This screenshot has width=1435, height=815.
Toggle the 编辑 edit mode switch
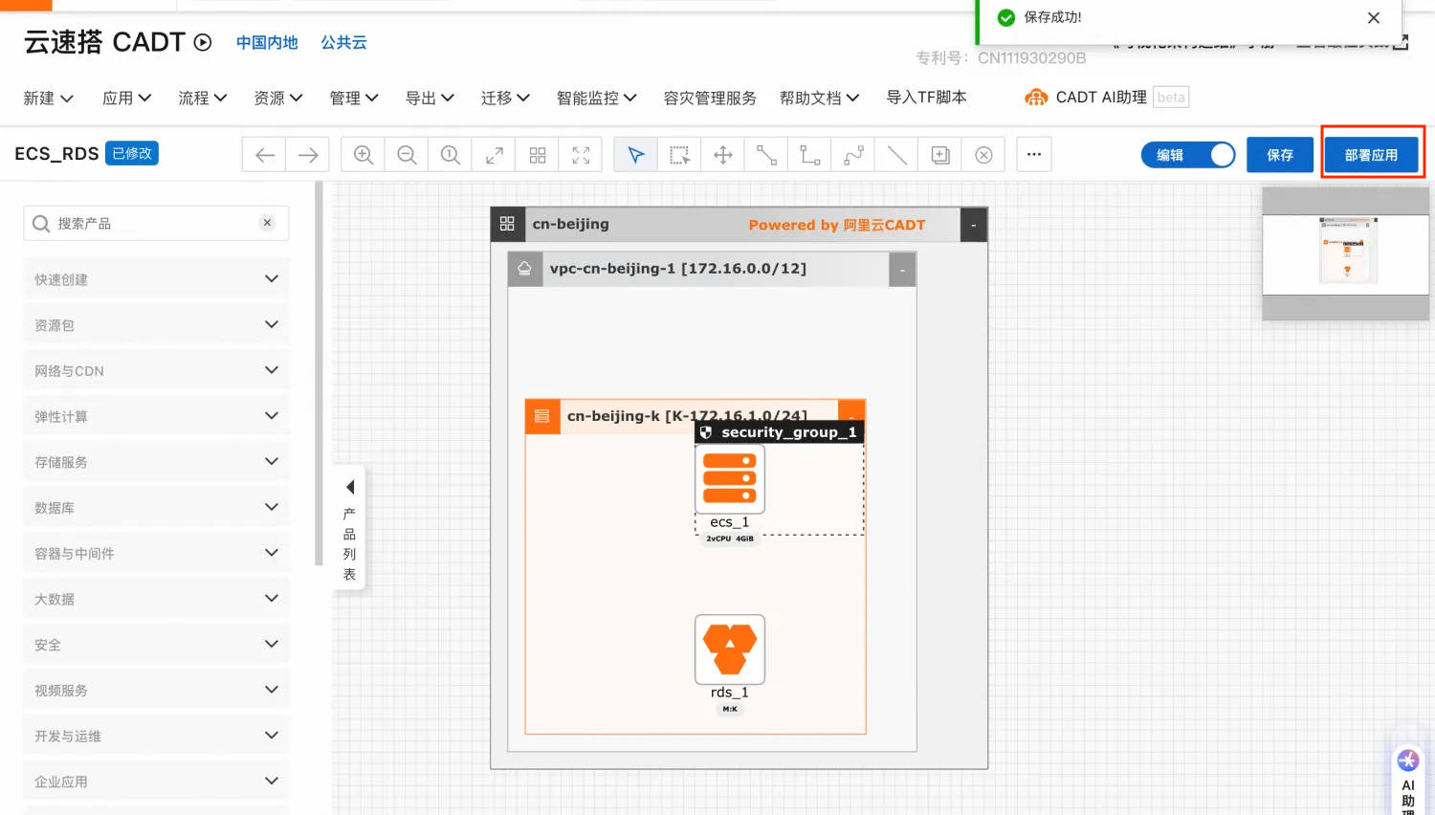[1187, 155]
